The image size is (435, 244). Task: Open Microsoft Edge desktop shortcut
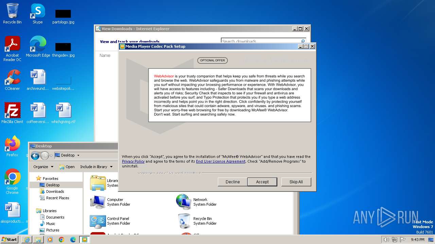pos(38,46)
